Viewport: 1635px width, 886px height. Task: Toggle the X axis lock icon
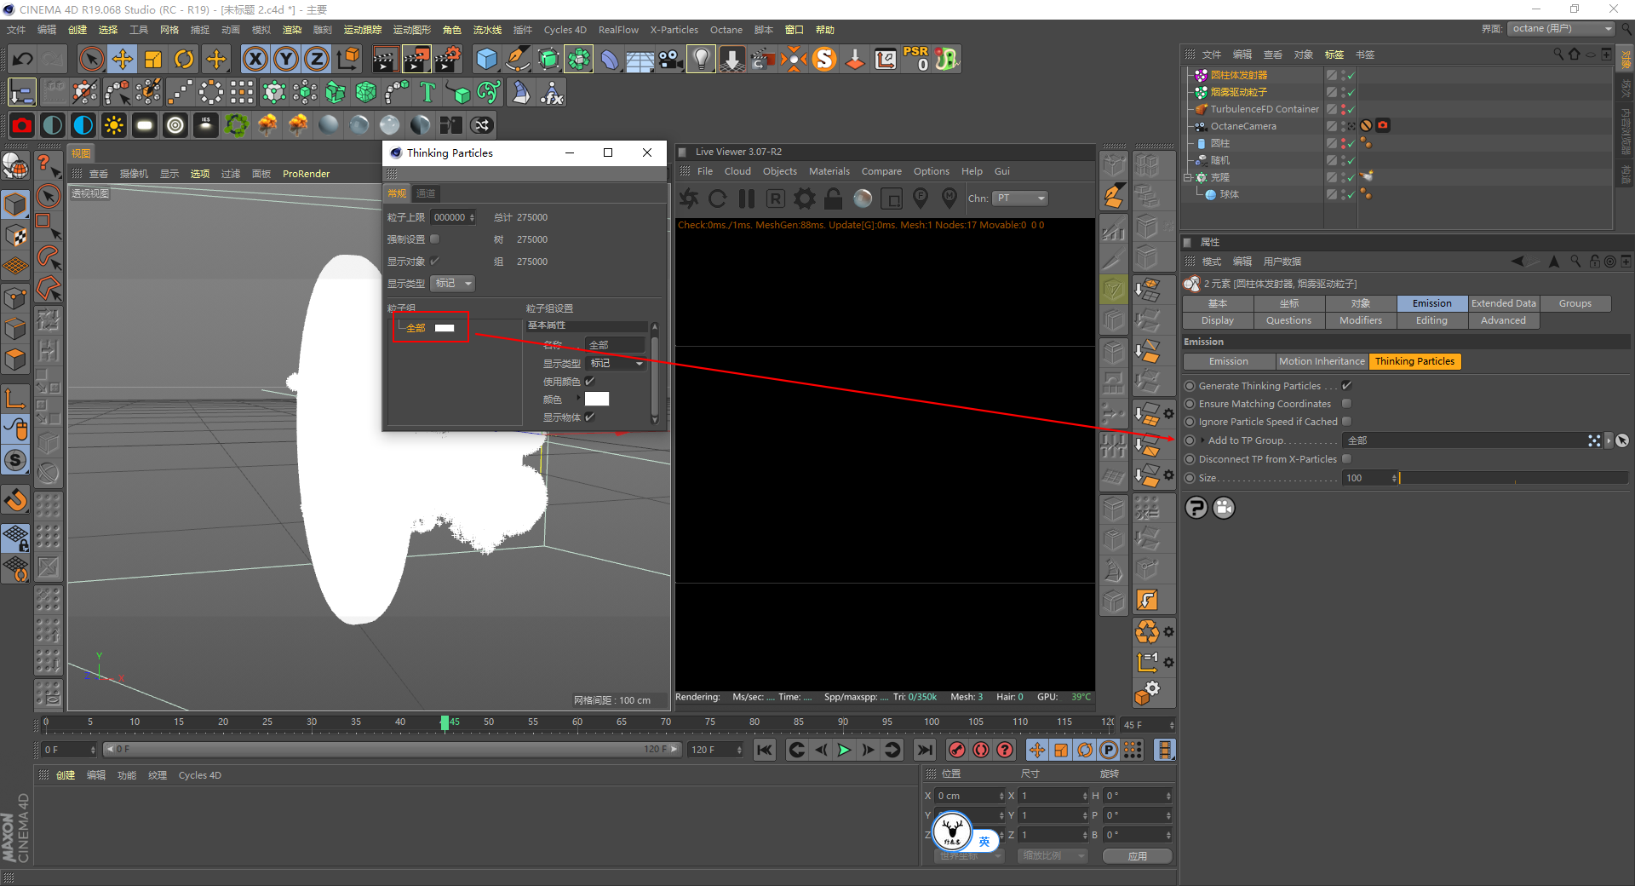point(255,59)
